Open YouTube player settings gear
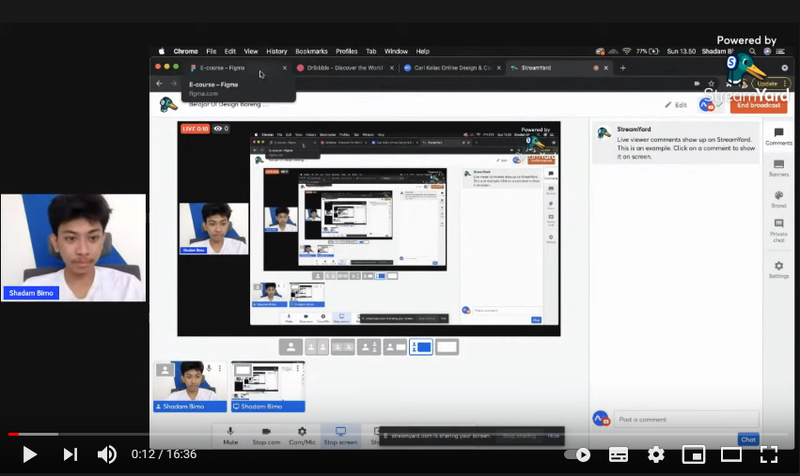 pyautogui.click(x=656, y=454)
